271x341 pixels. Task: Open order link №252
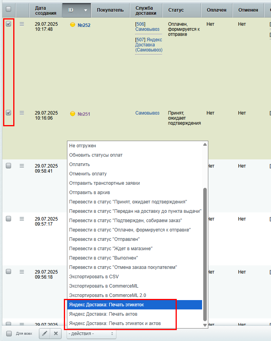pyautogui.click(x=84, y=25)
